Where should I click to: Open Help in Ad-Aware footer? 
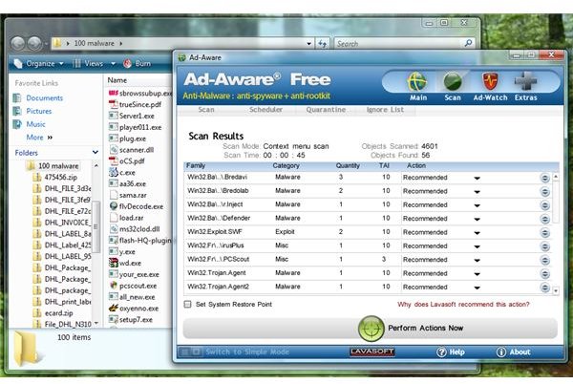click(x=451, y=352)
